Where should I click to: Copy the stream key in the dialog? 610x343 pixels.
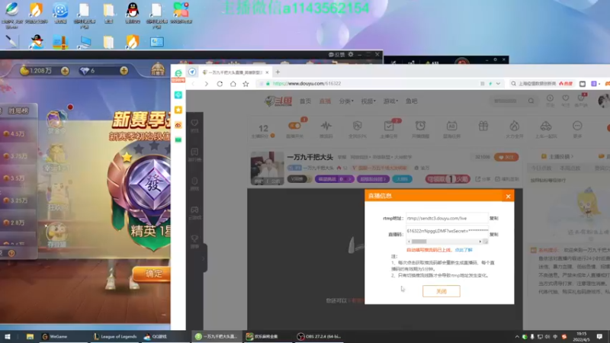[493, 235]
